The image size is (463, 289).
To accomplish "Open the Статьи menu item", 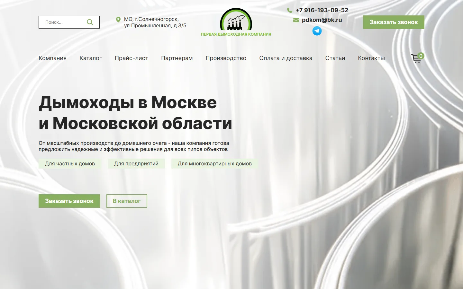I will click(x=335, y=58).
